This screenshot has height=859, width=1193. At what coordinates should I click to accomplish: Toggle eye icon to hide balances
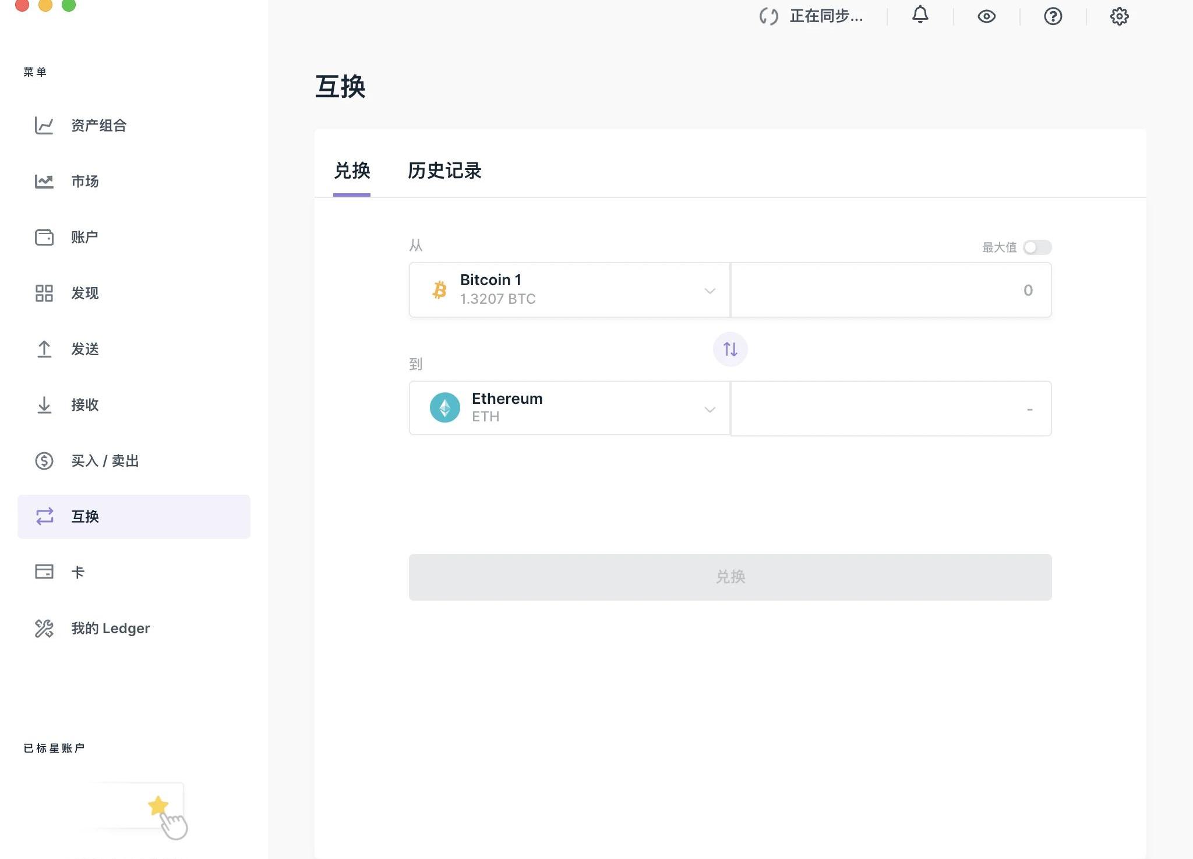986,16
